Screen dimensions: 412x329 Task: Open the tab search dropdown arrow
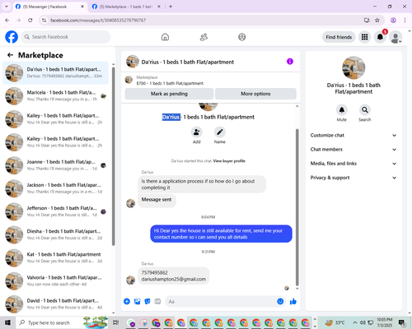(x=7, y=7)
